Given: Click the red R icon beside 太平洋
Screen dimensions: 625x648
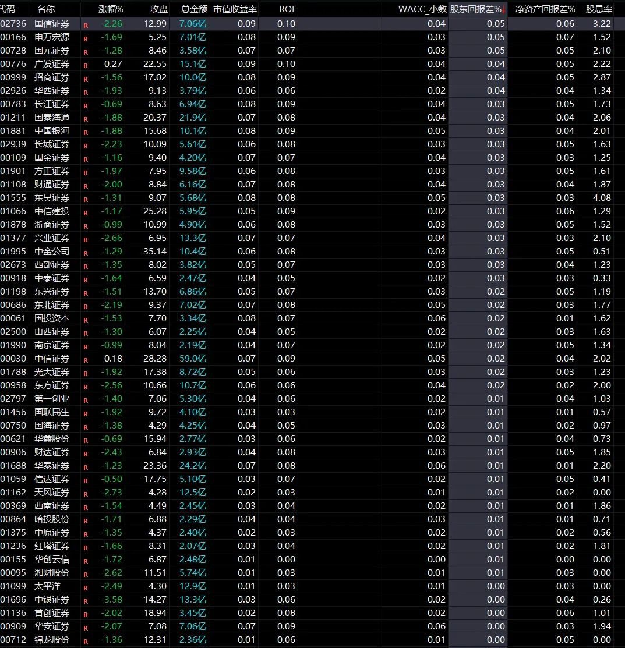Looking at the screenshot, I should tap(86, 588).
